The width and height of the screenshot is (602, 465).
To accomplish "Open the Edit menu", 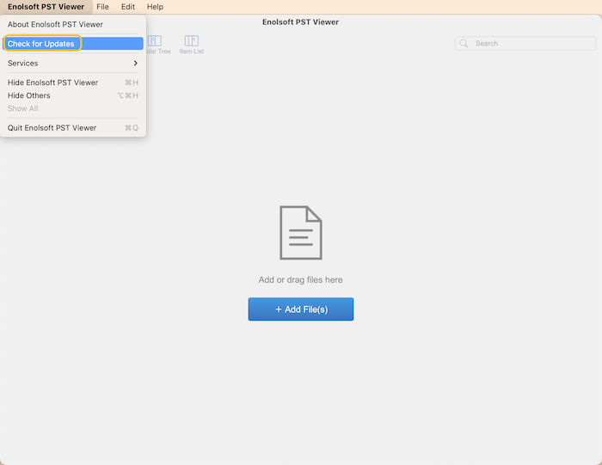I will (x=127, y=7).
